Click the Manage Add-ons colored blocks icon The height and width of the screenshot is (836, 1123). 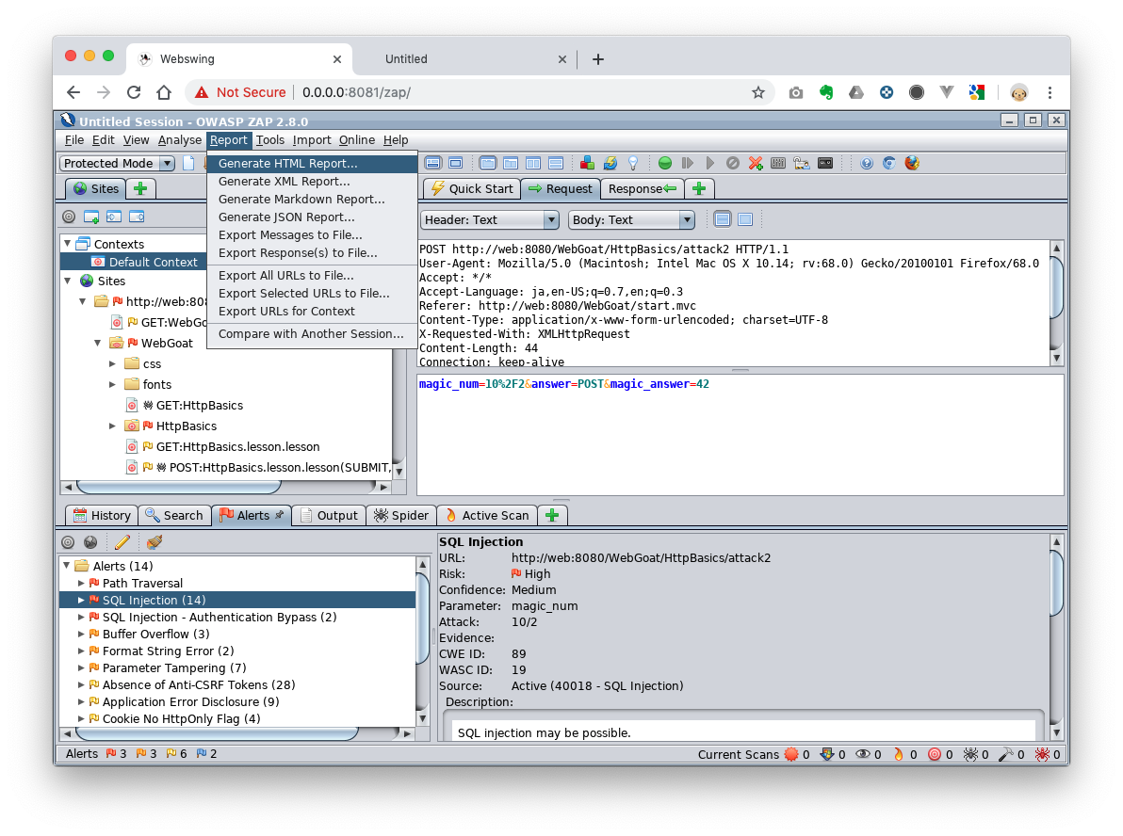coord(587,163)
